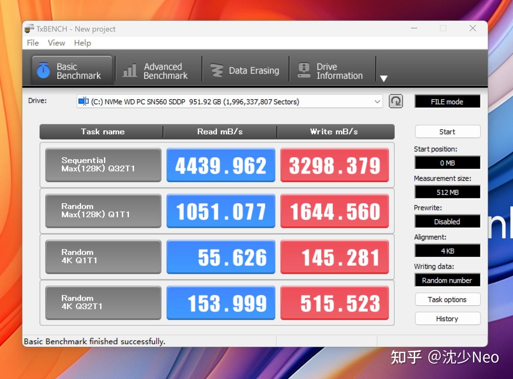Screen dimensions: 513x379
Task: Switch to Advanced Benchmark tab
Action: coord(158,71)
